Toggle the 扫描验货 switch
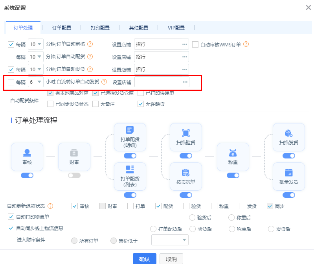 pyautogui.click(x=185, y=156)
